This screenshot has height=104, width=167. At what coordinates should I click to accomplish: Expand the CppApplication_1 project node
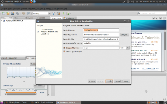[x=2, y=21]
